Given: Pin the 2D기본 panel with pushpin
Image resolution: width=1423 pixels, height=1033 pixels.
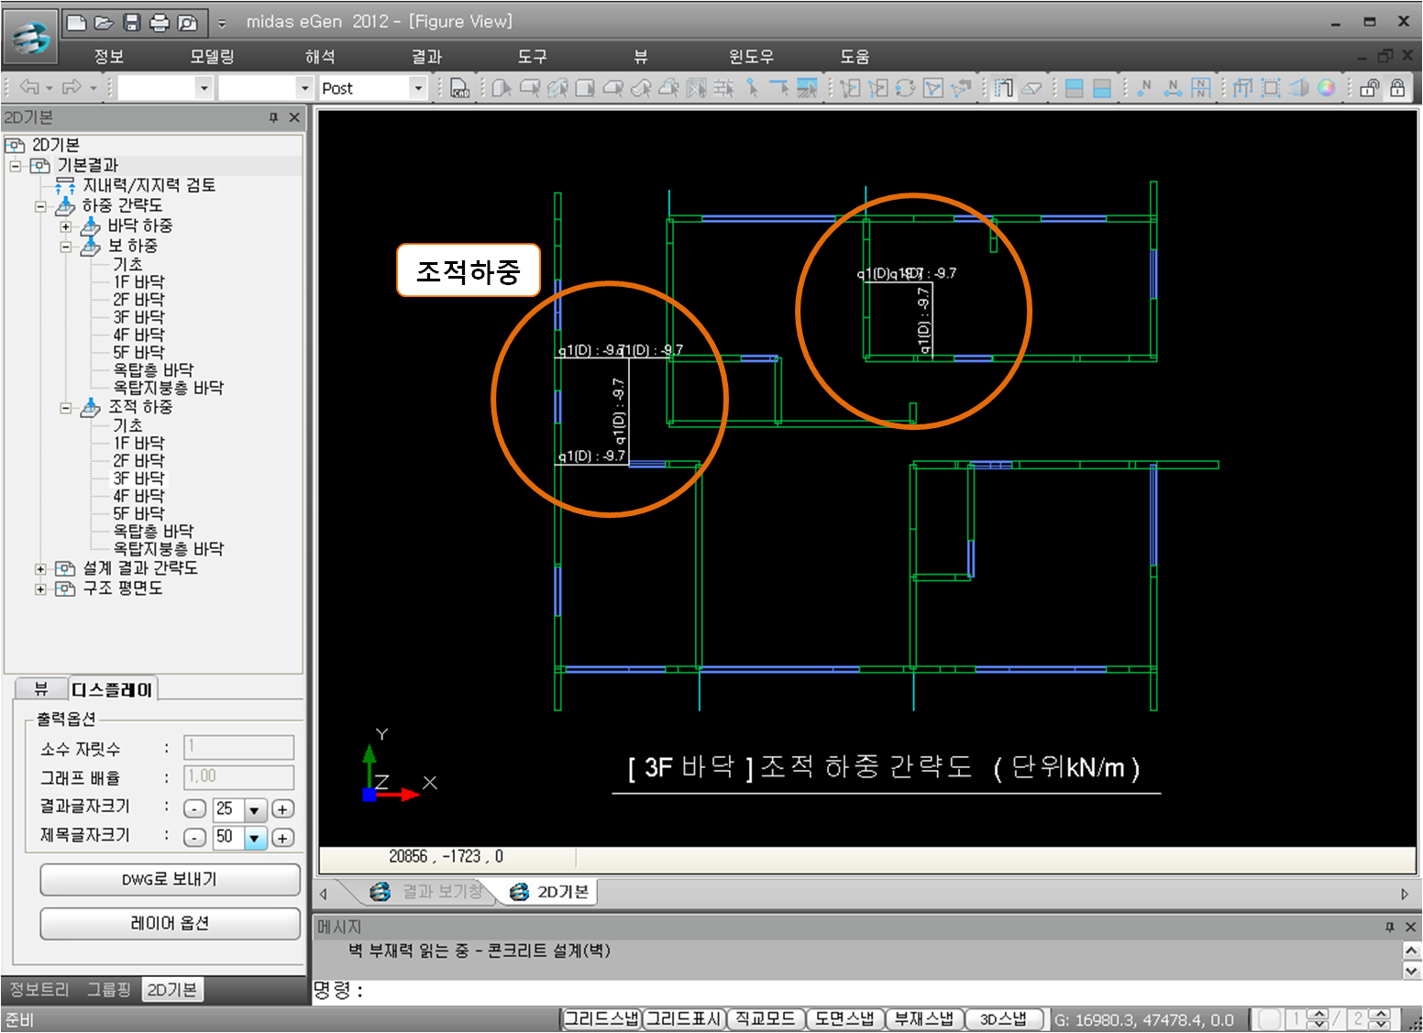Looking at the screenshot, I should pos(273,117).
